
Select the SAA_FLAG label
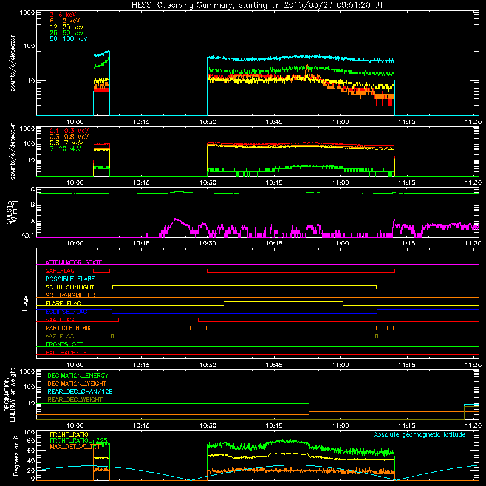(x=60, y=320)
